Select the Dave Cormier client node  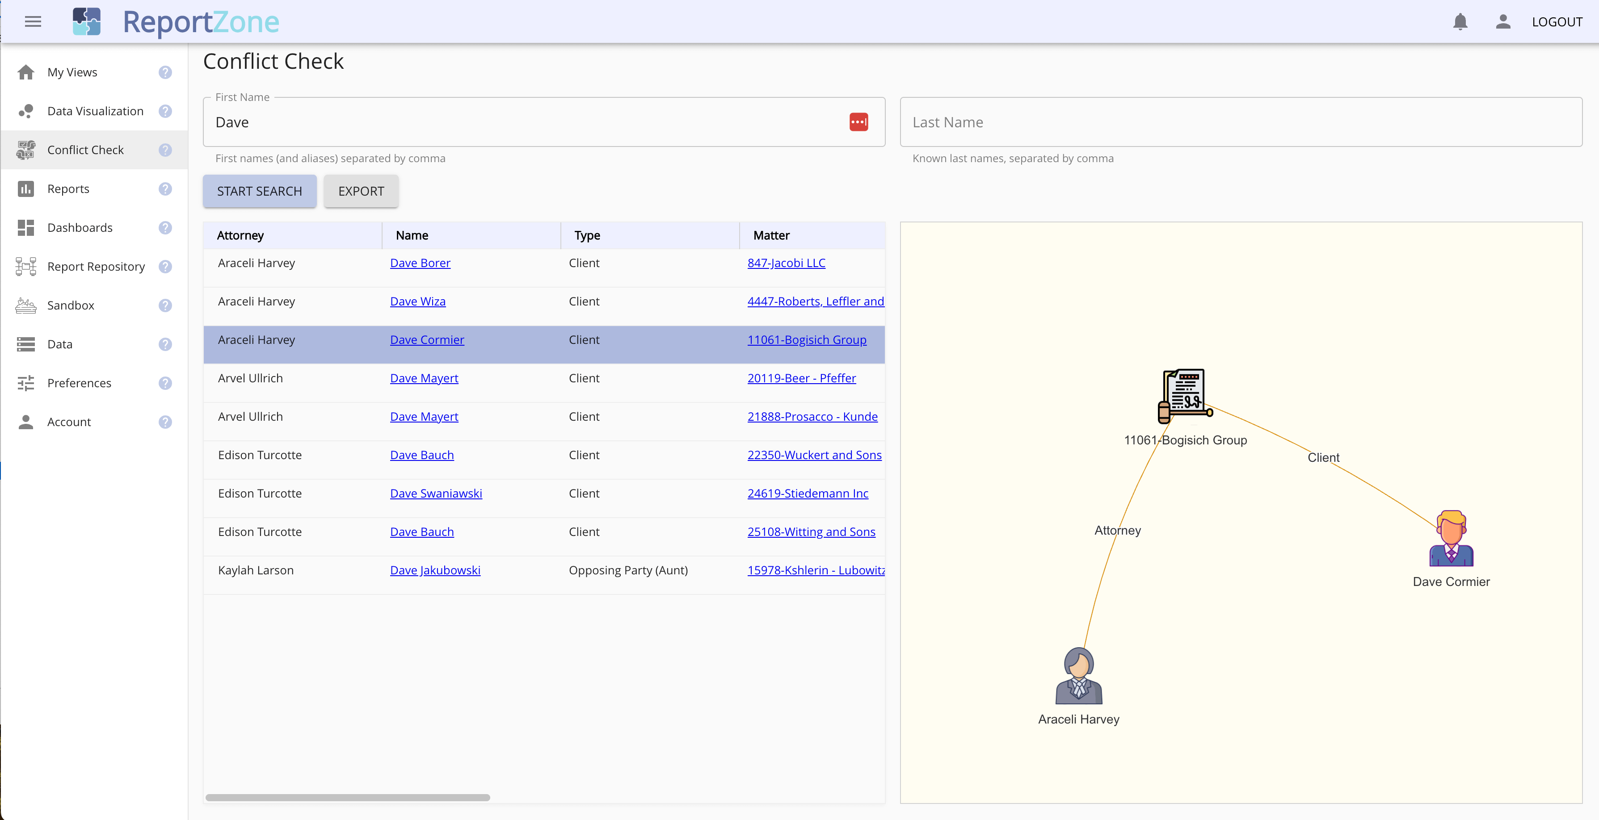coord(1451,538)
